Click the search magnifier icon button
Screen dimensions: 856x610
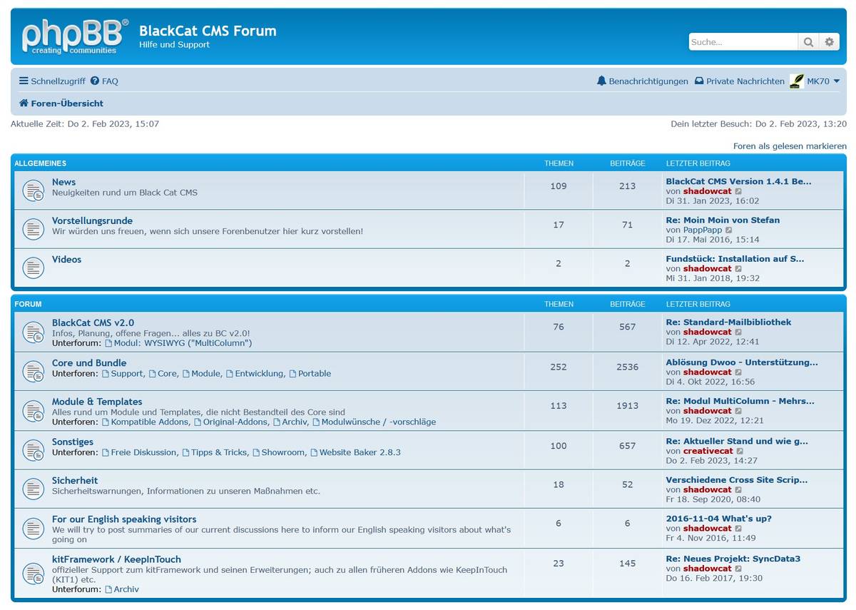(808, 42)
